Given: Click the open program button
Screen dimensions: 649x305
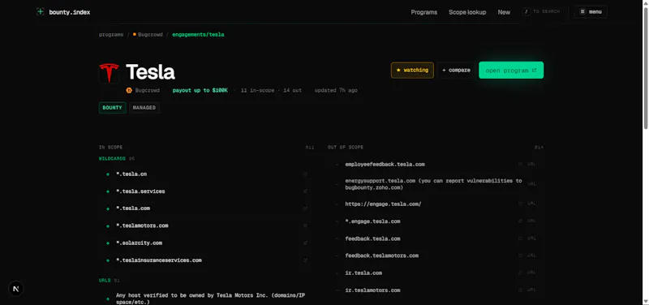Looking at the screenshot, I should coord(511,71).
